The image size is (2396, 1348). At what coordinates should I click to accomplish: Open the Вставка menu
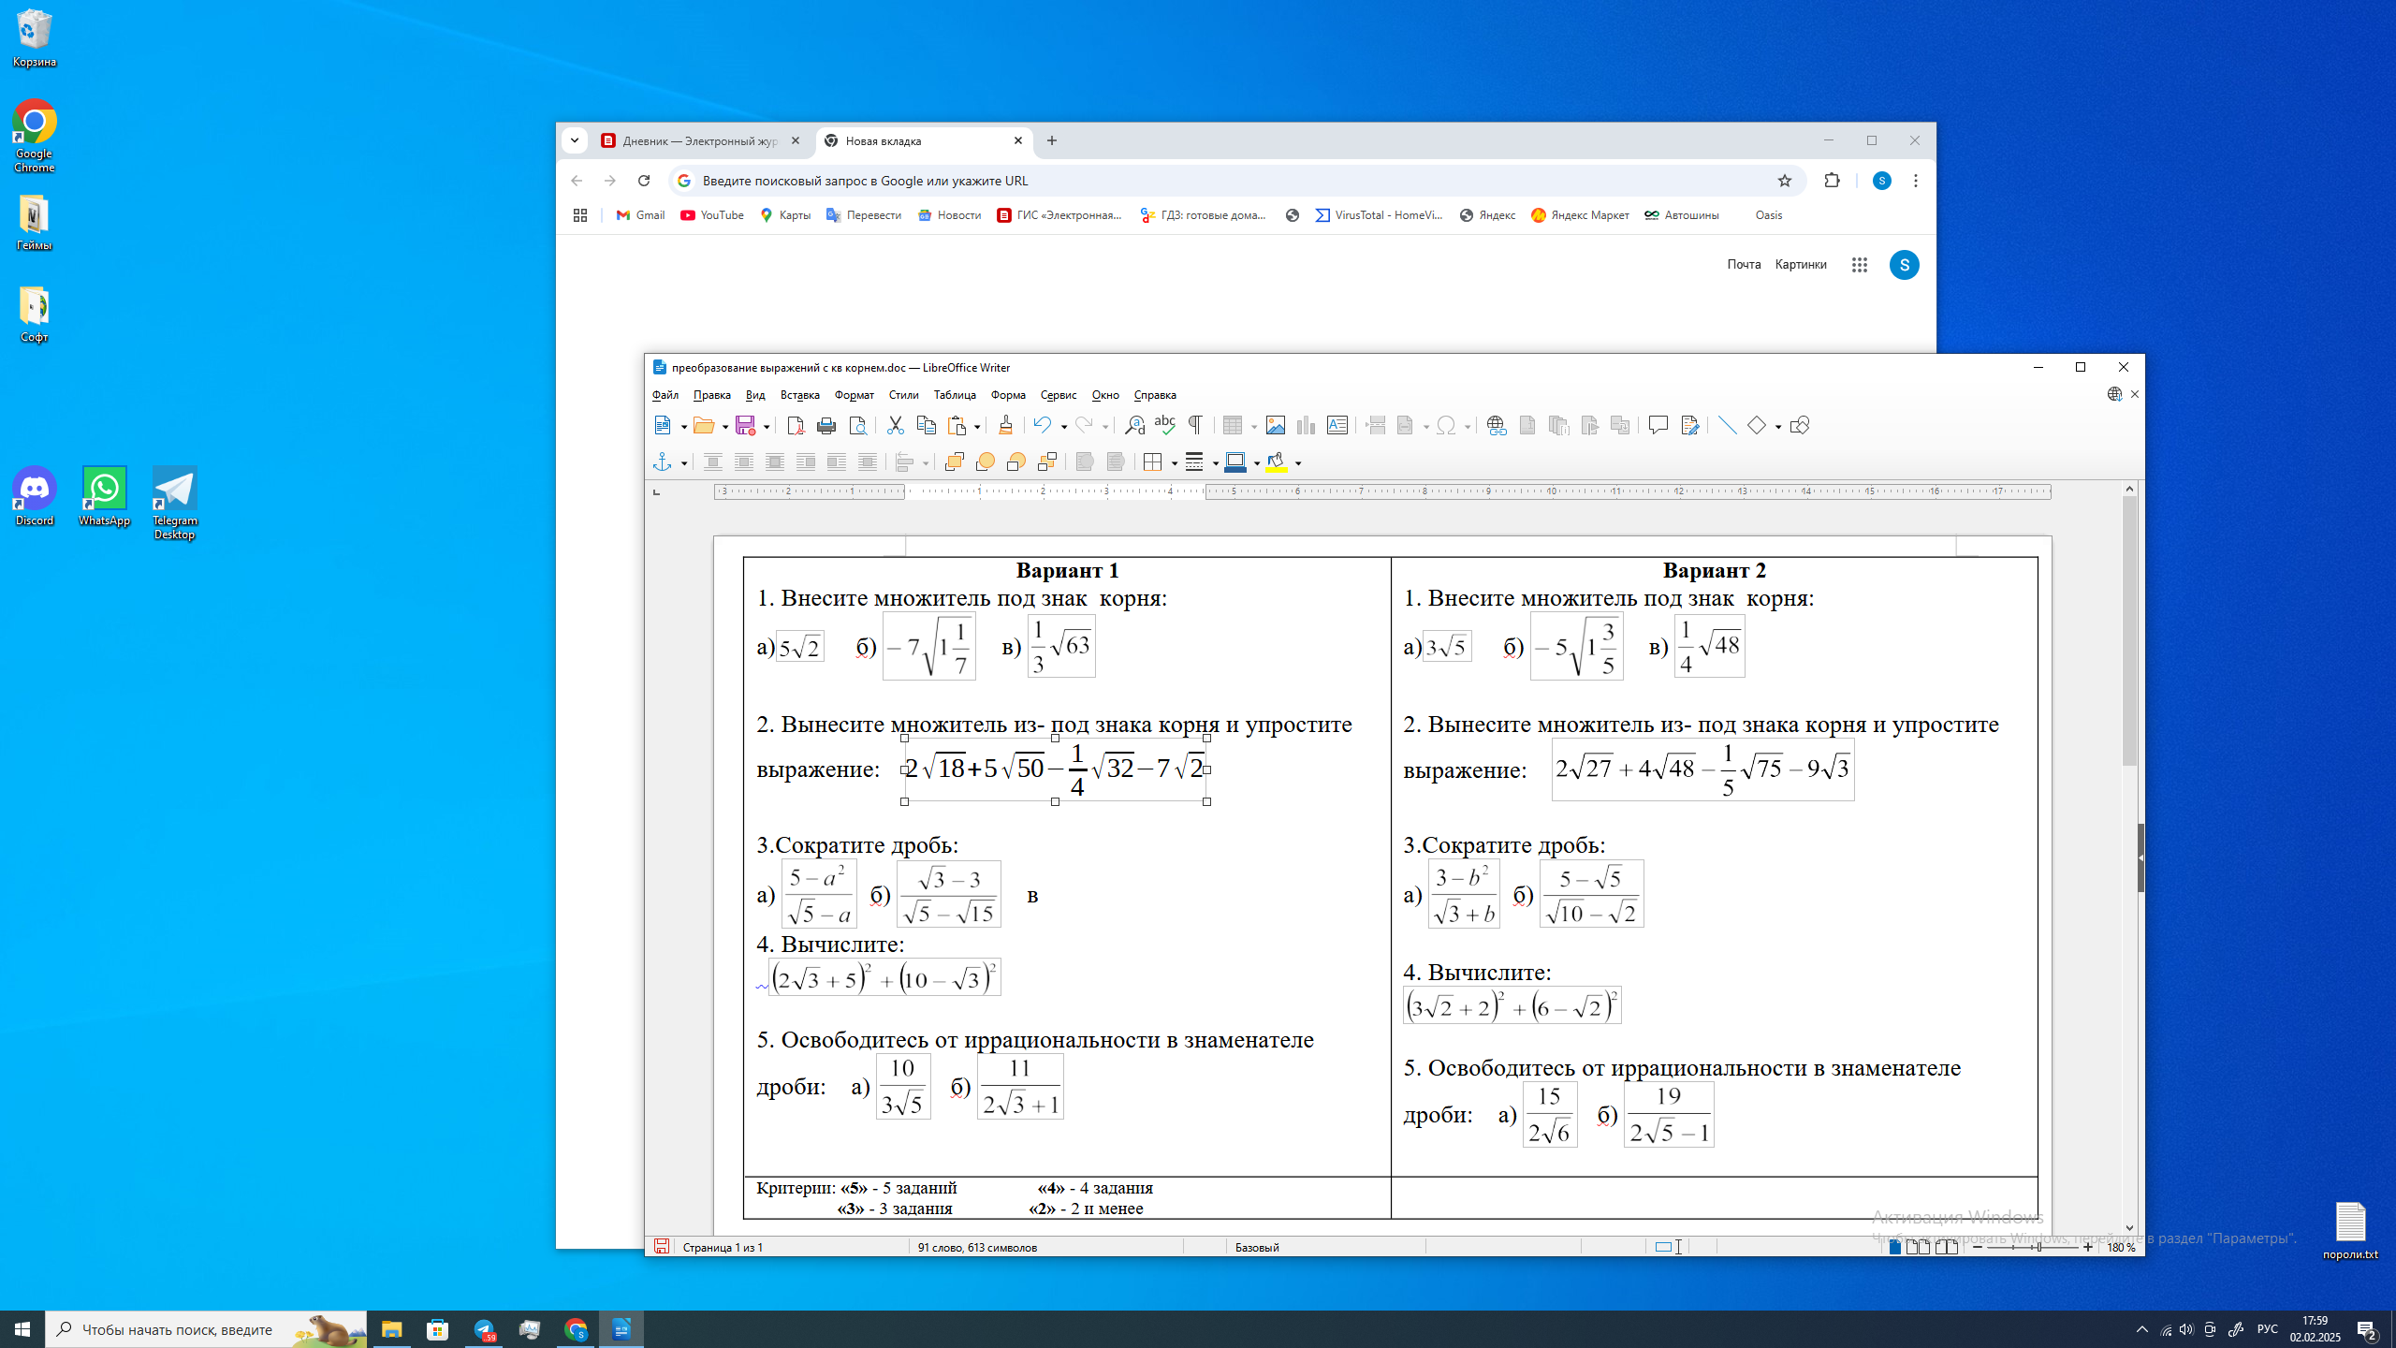[x=799, y=395]
